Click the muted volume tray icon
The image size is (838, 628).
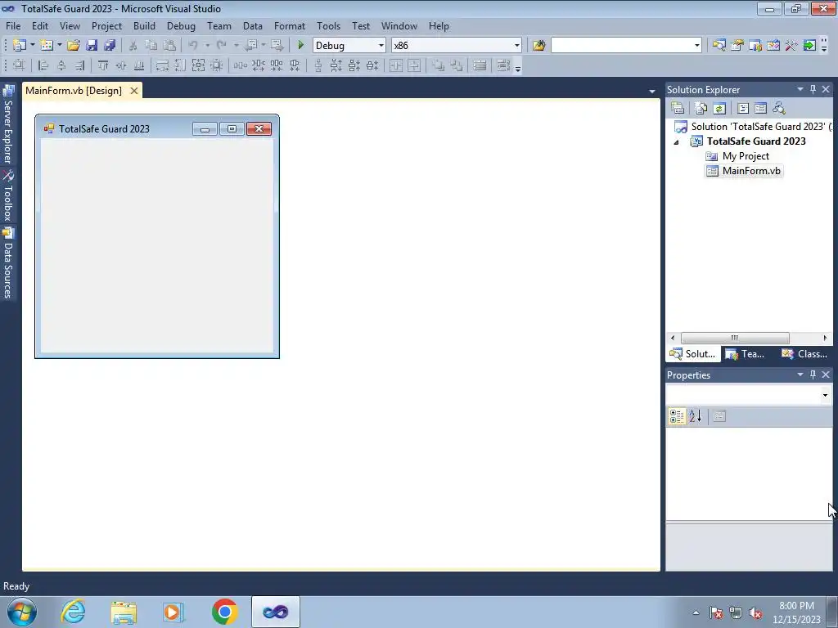(755, 613)
